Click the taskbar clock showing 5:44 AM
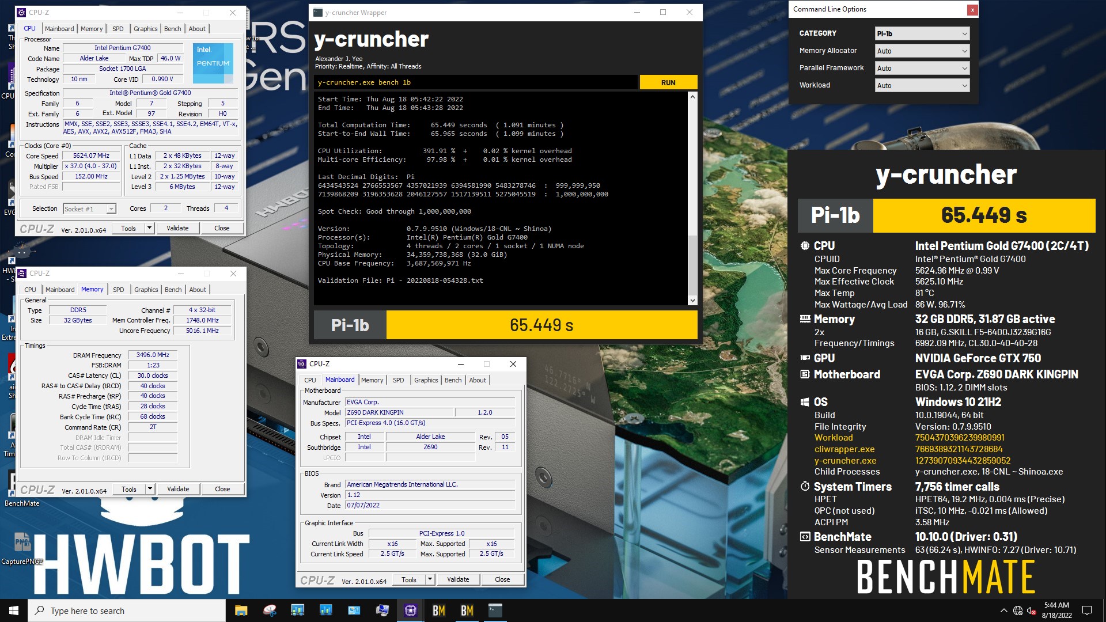This screenshot has width=1106, height=622. point(1056,610)
